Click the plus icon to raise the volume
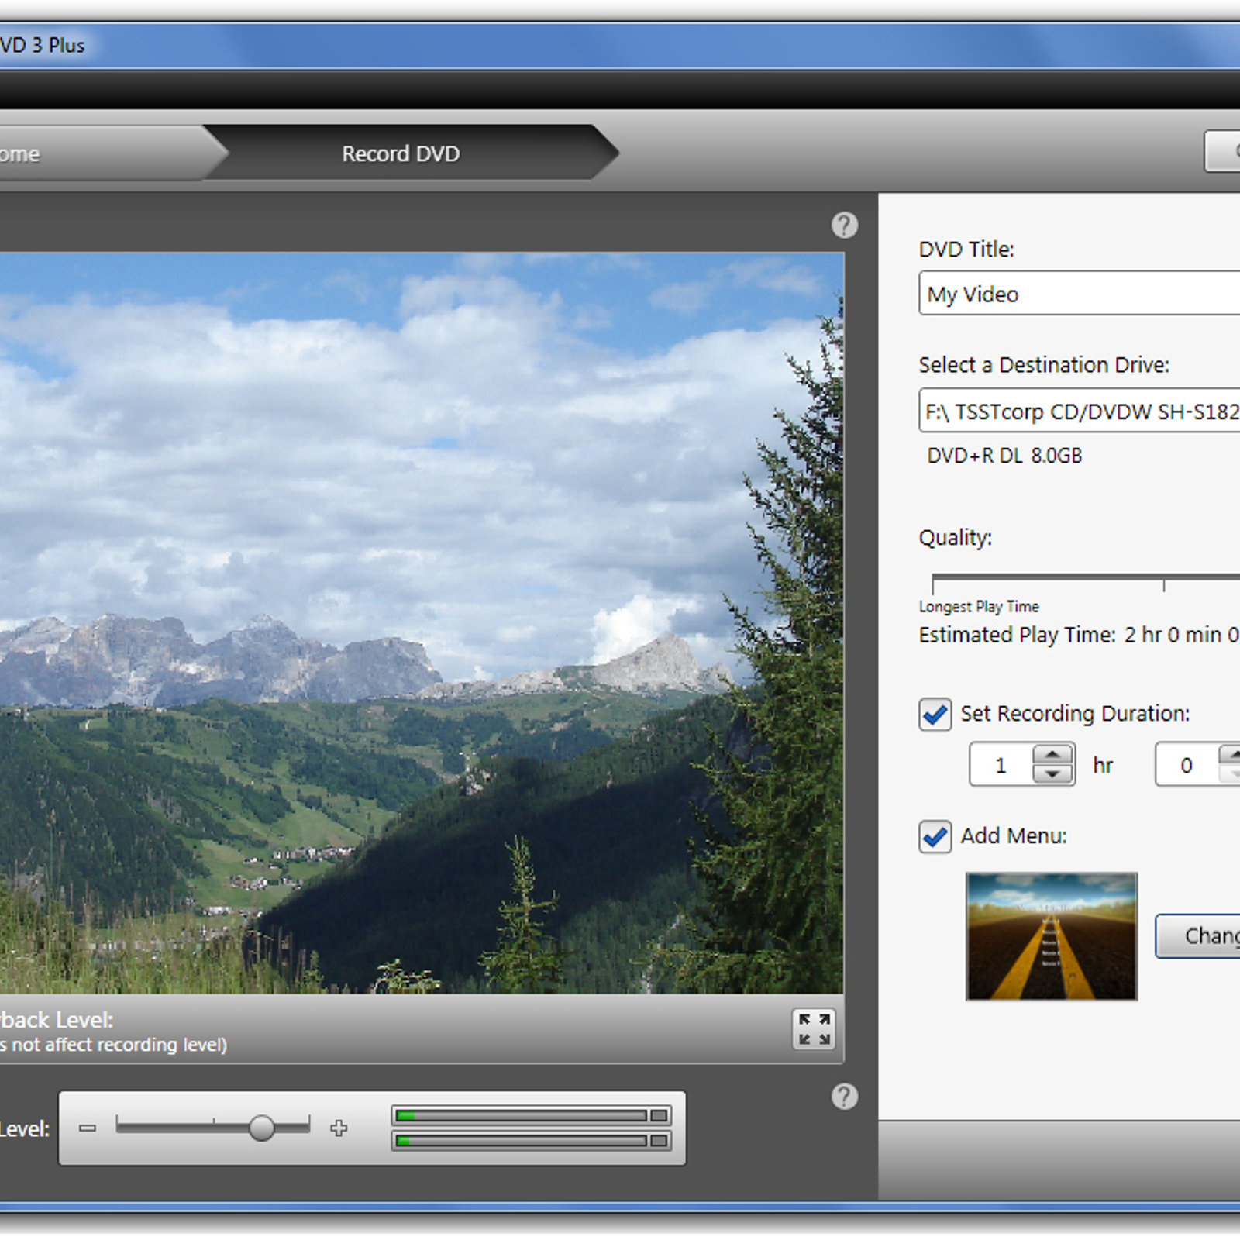 click(x=339, y=1128)
